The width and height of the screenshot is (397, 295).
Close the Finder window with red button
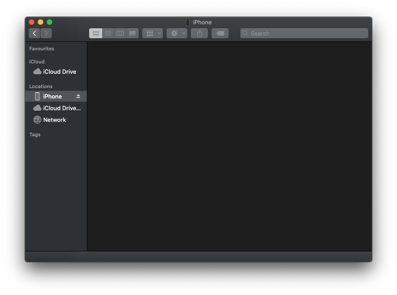click(x=32, y=22)
